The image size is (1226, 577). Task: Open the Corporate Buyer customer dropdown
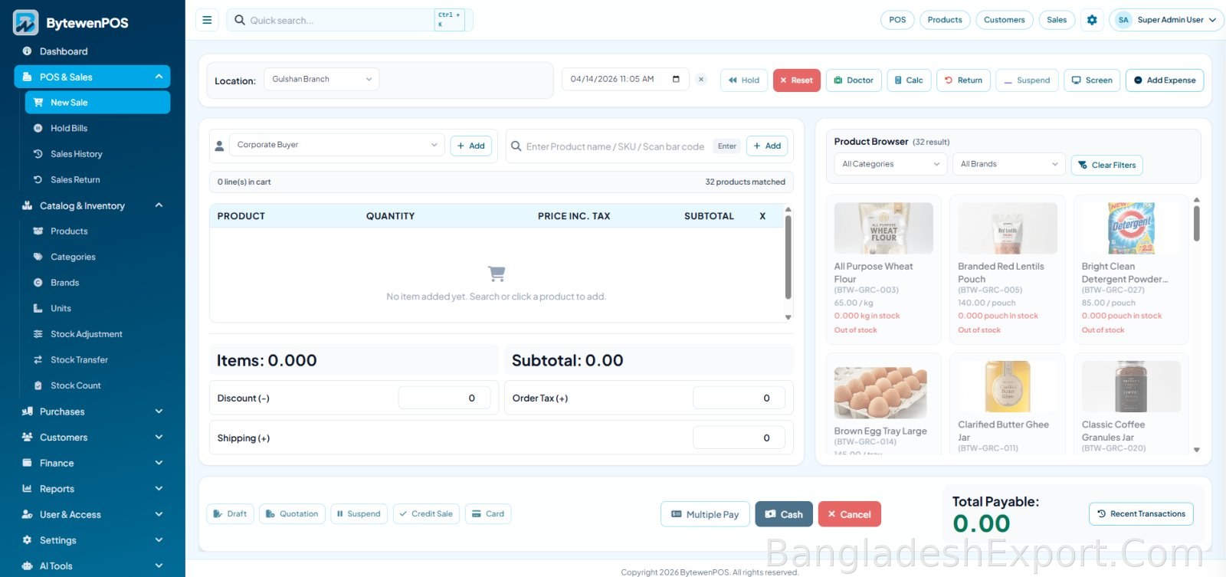[336, 145]
